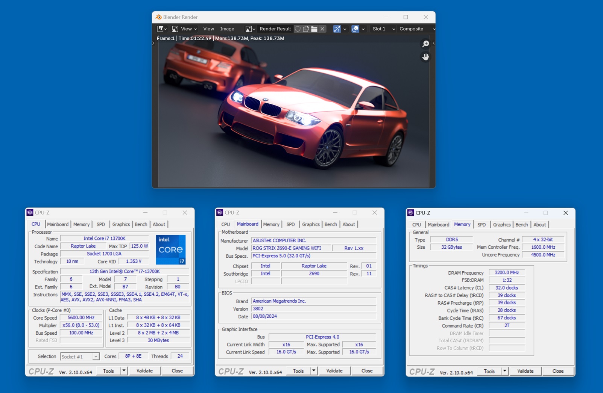Switch to Memory tab in left CPU-Z window
The image size is (603, 393).
(x=81, y=224)
